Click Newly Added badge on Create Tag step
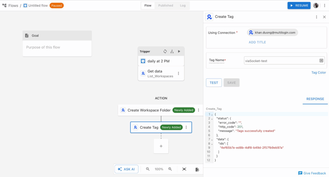 point(171,127)
